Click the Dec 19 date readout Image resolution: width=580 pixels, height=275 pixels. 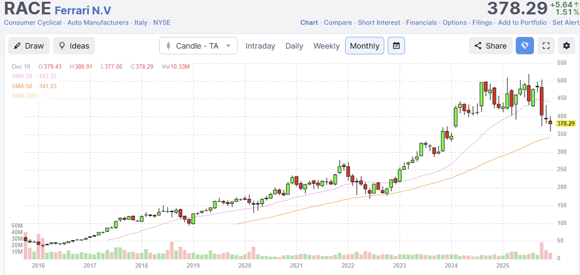click(x=20, y=66)
